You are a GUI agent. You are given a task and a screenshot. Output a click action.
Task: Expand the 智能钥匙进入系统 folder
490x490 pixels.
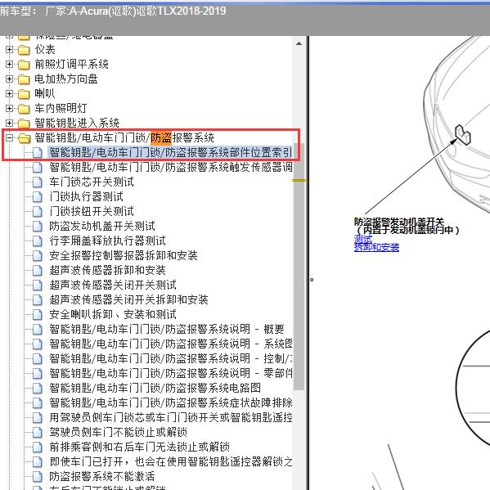point(9,123)
